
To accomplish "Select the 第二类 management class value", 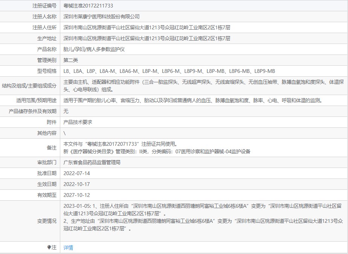I will point(70,60).
